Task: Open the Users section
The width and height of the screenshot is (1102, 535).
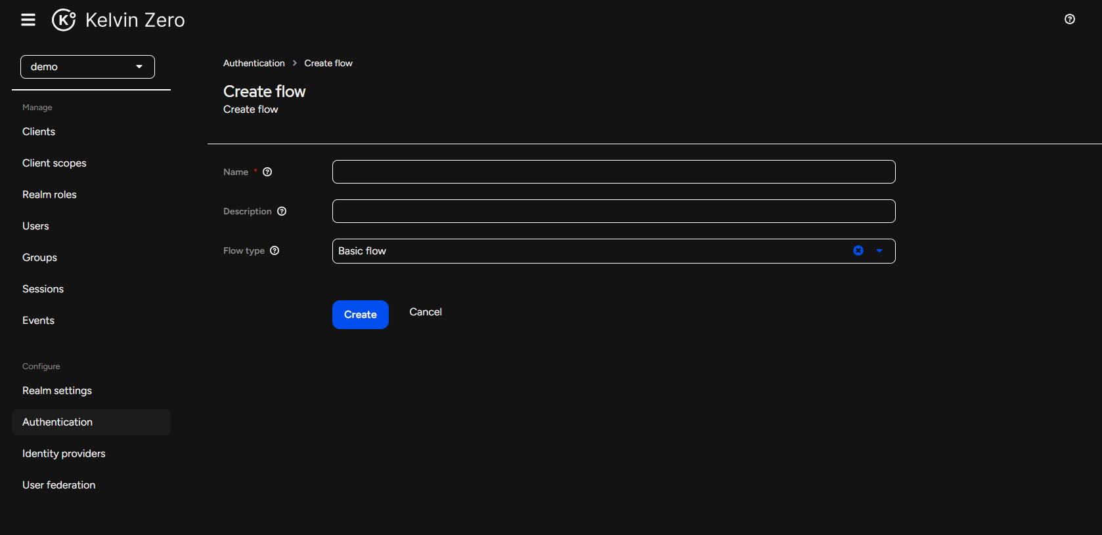Action: coord(35,226)
